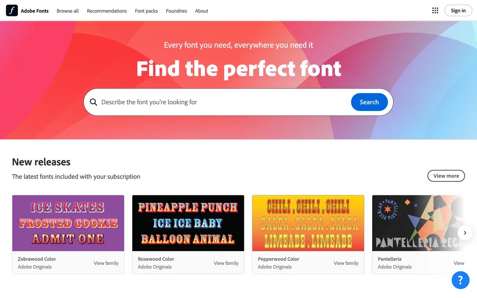Click the Adobe Fonts logo icon
Viewport: 477px width, 298px height.
tap(12, 10)
